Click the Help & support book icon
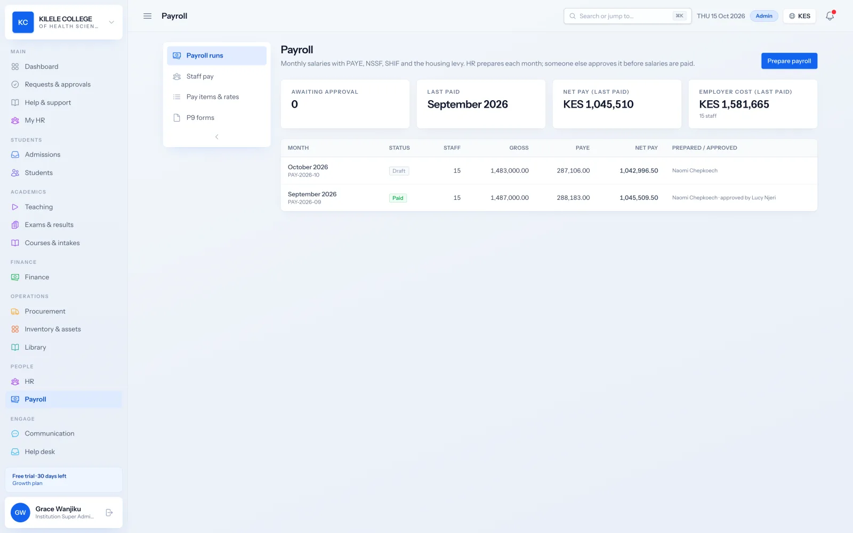Screen dimensions: 853x533 pyautogui.click(x=15, y=102)
